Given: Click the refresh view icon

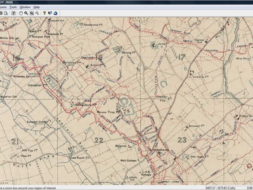Looking at the screenshot, I should [x=13, y=13].
